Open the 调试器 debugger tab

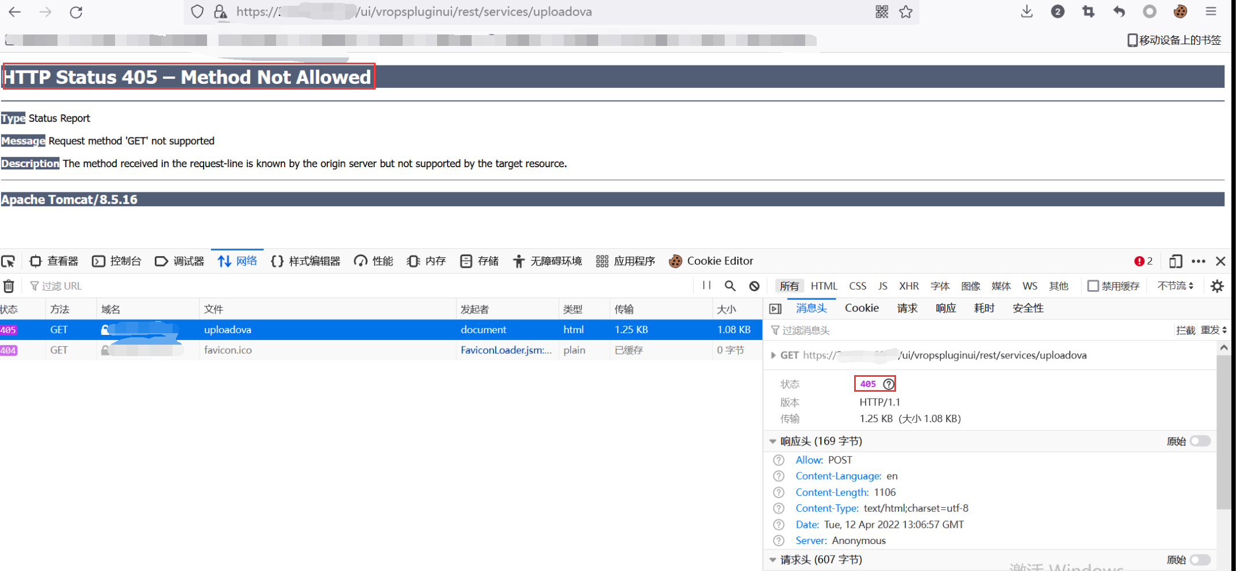[179, 261]
